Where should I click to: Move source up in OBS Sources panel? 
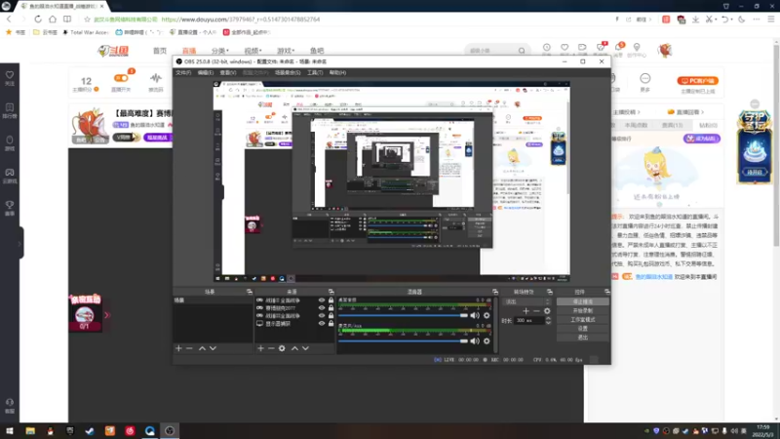294,348
